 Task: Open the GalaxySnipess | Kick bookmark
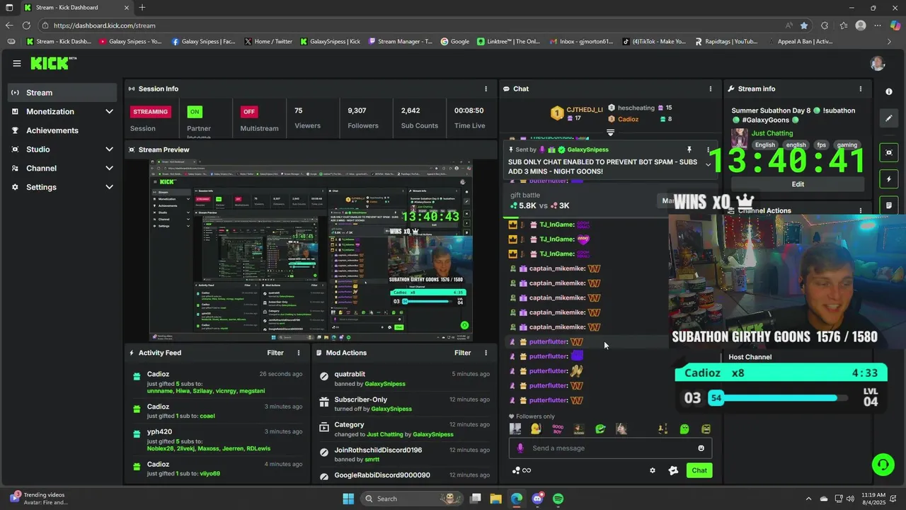pyautogui.click(x=330, y=42)
